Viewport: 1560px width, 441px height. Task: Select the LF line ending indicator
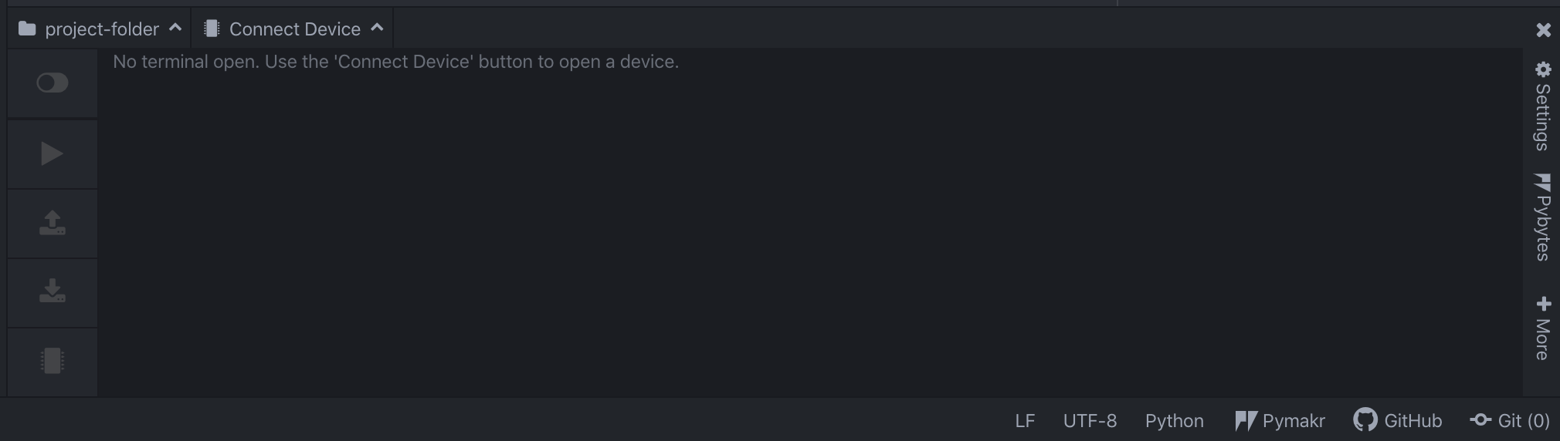1025,421
